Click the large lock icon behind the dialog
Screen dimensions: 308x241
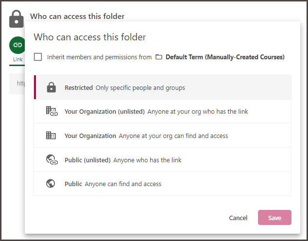coord(17,18)
